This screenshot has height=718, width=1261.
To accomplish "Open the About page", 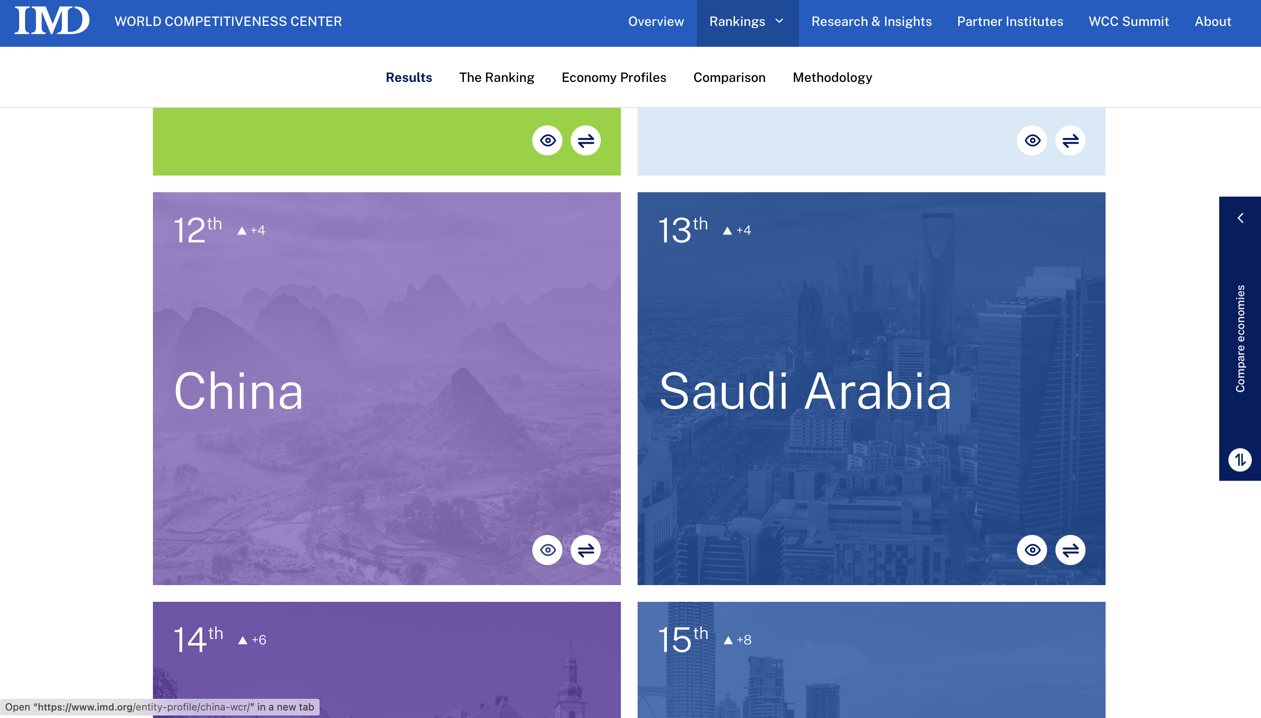I will click(x=1213, y=21).
